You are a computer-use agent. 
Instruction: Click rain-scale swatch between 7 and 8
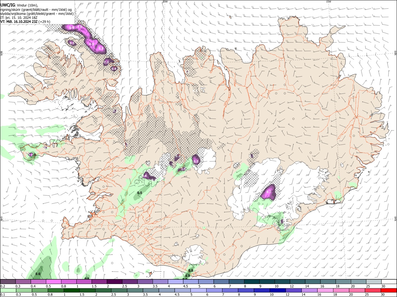[x=230, y=290]
